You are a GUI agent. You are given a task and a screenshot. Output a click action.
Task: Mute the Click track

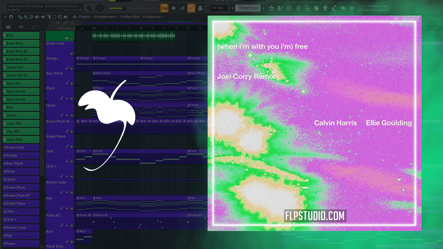(72, 161)
